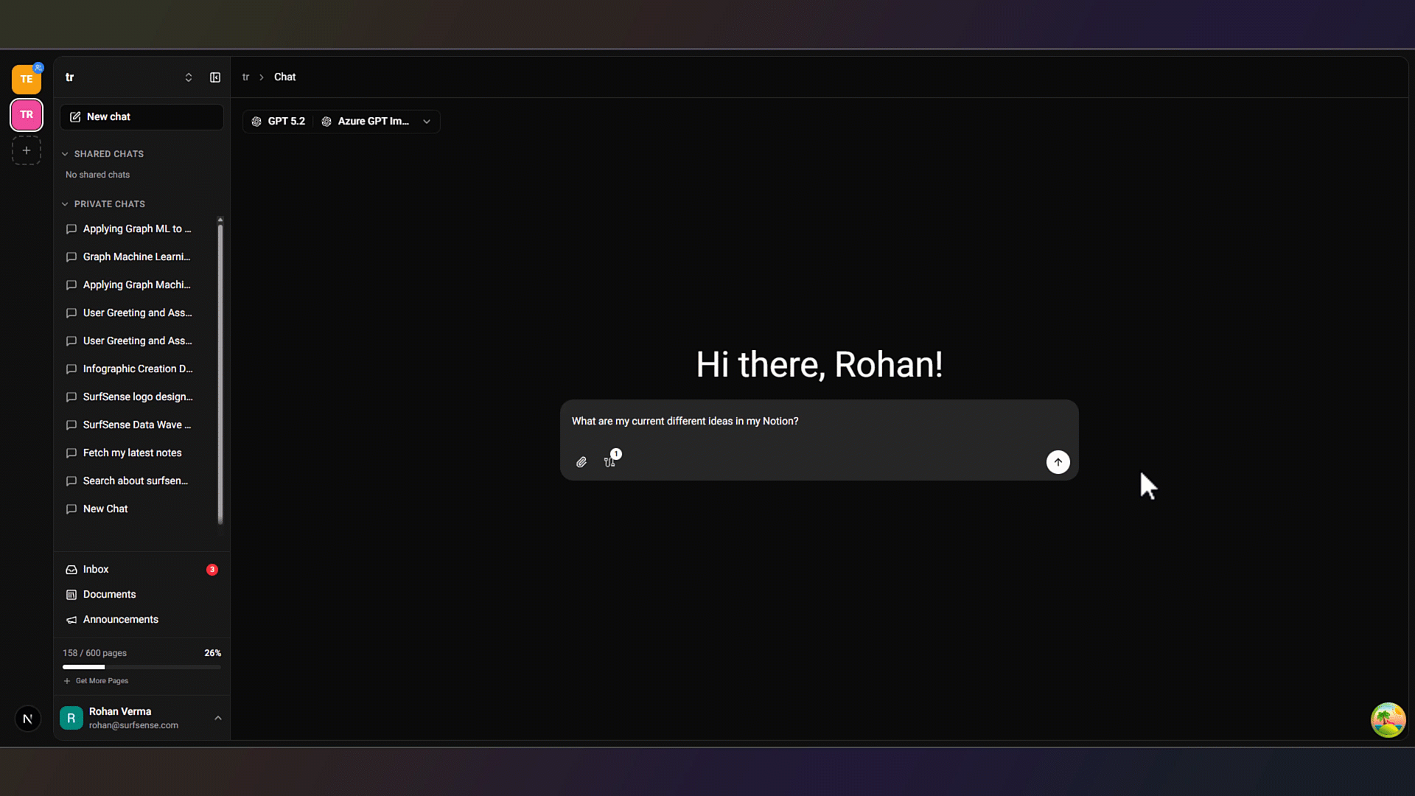The width and height of the screenshot is (1415, 796).
Task: Add a new workspace with plus icon
Action: tap(27, 150)
